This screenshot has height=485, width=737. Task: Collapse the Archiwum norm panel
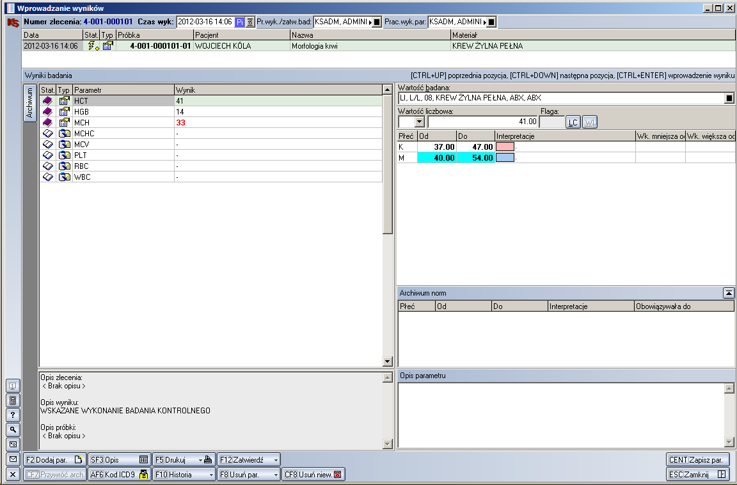pos(729,293)
